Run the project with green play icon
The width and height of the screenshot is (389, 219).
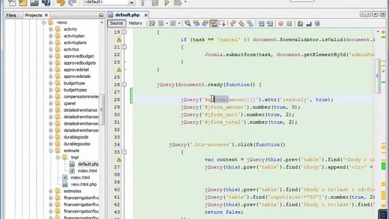coord(167,2)
